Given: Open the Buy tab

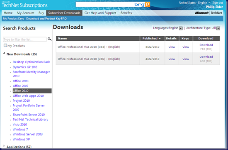Looking at the screenshot, I should click(41, 13).
